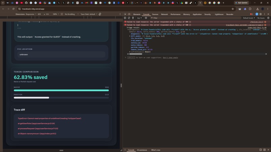The image size is (271, 152).
Task: Focus the console Filter field
Action: [195, 18]
